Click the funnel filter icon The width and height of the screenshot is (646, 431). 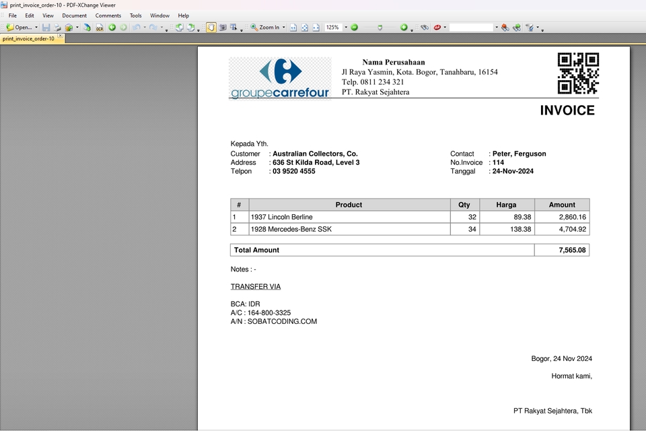pos(530,27)
